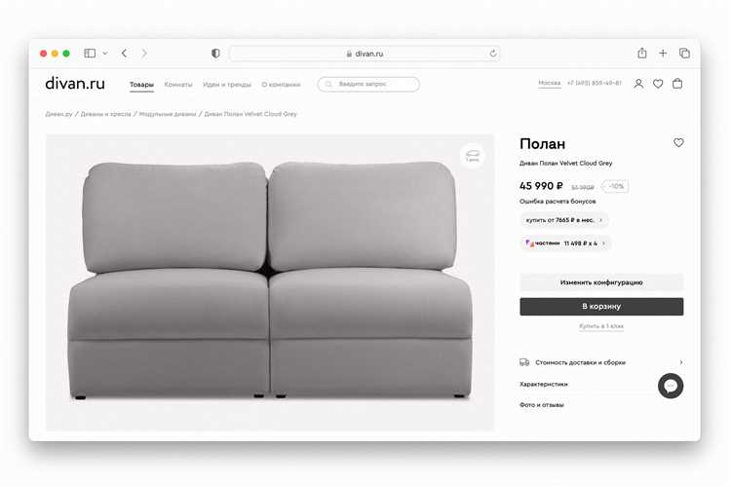
Task: Expand Стоимость доставки и сборки
Action: [x=601, y=362]
